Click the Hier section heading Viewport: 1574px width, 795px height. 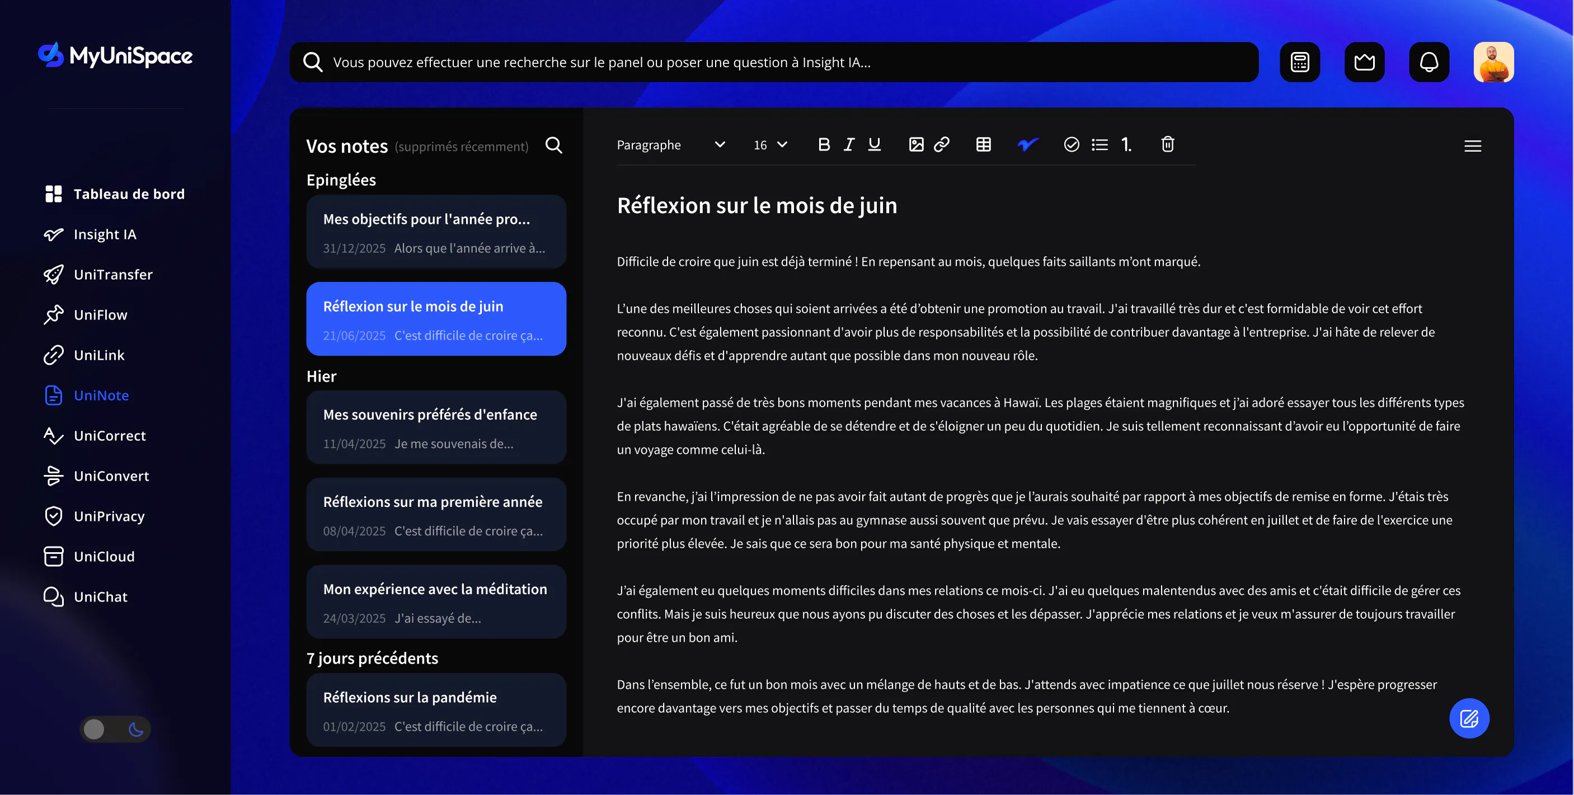tap(321, 376)
